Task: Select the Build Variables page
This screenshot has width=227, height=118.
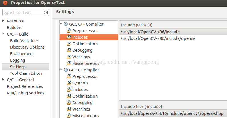Action: (x=24, y=41)
